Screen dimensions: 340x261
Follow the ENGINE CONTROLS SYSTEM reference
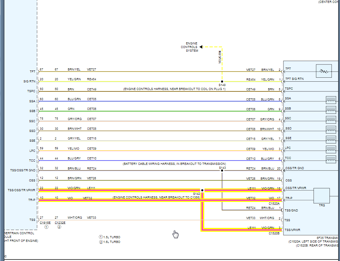click(x=189, y=47)
